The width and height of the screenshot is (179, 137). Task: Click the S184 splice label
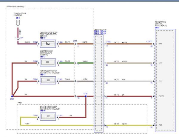coord(12,99)
